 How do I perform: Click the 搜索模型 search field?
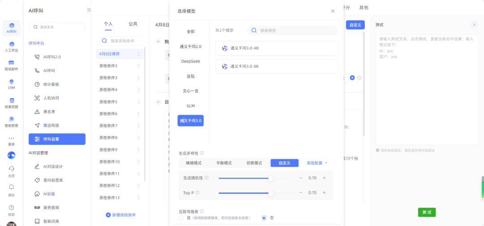pos(296,30)
